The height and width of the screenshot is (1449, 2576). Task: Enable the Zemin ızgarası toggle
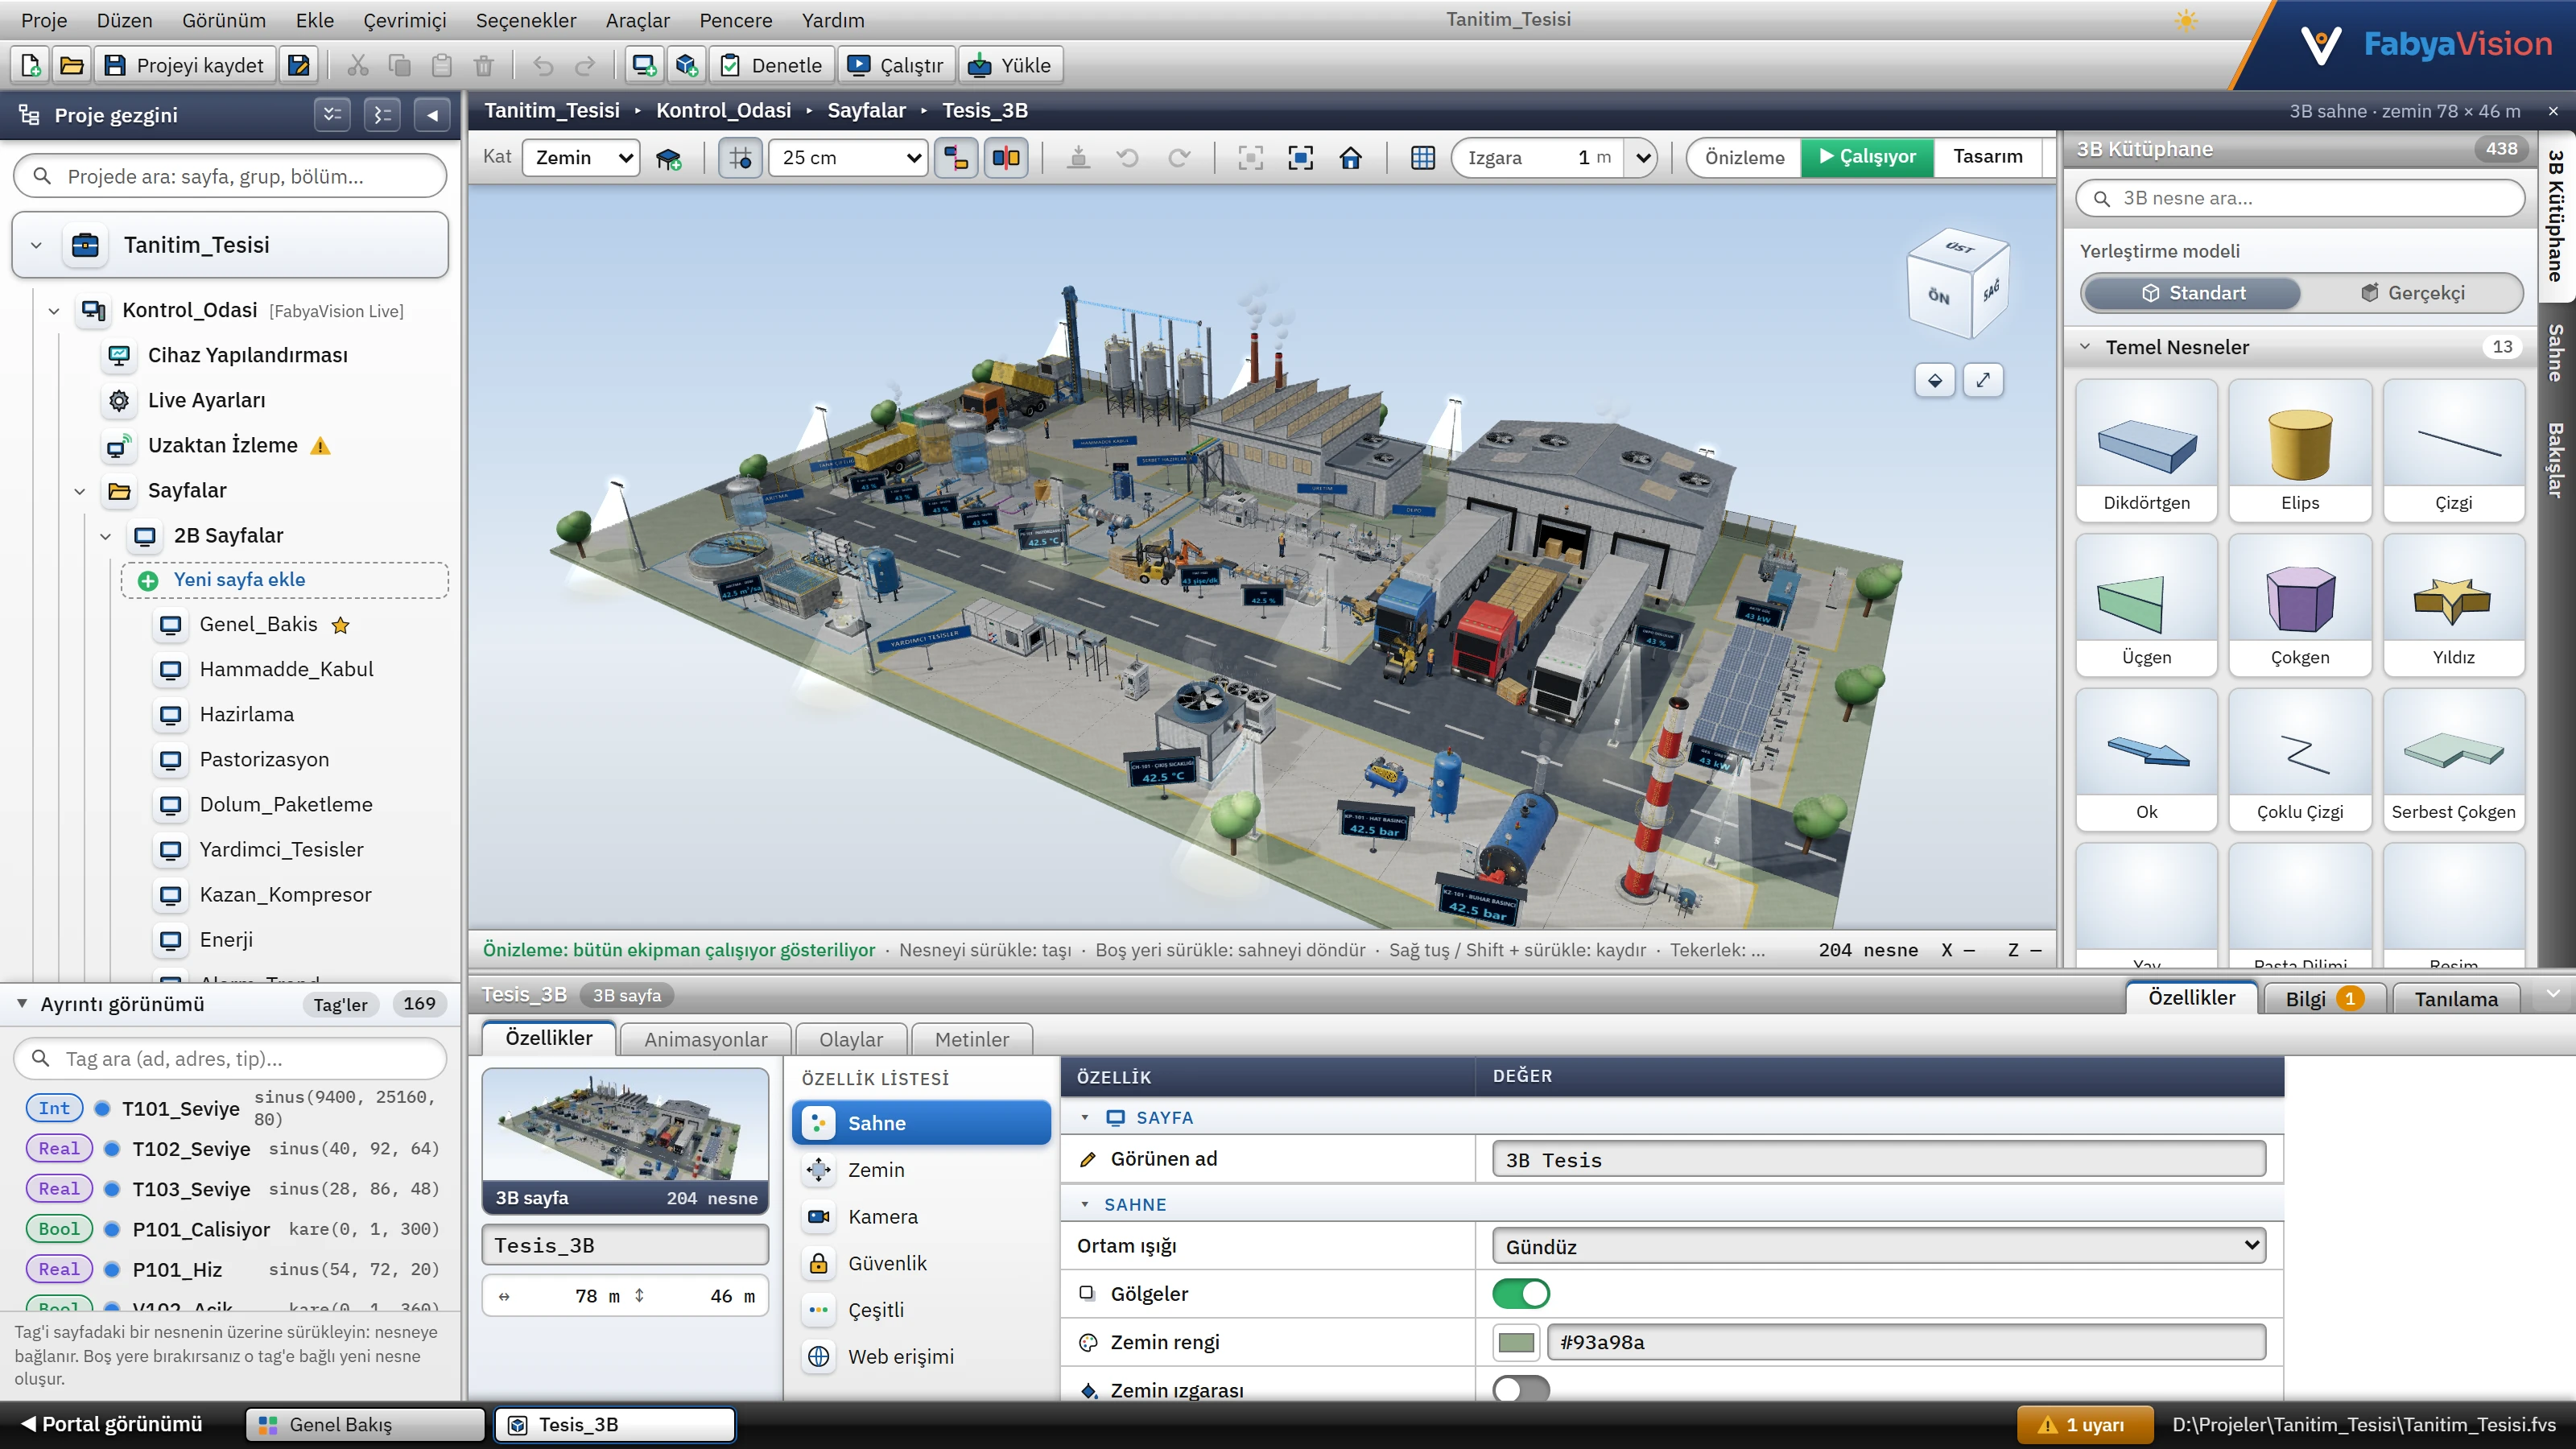pyautogui.click(x=1520, y=1389)
